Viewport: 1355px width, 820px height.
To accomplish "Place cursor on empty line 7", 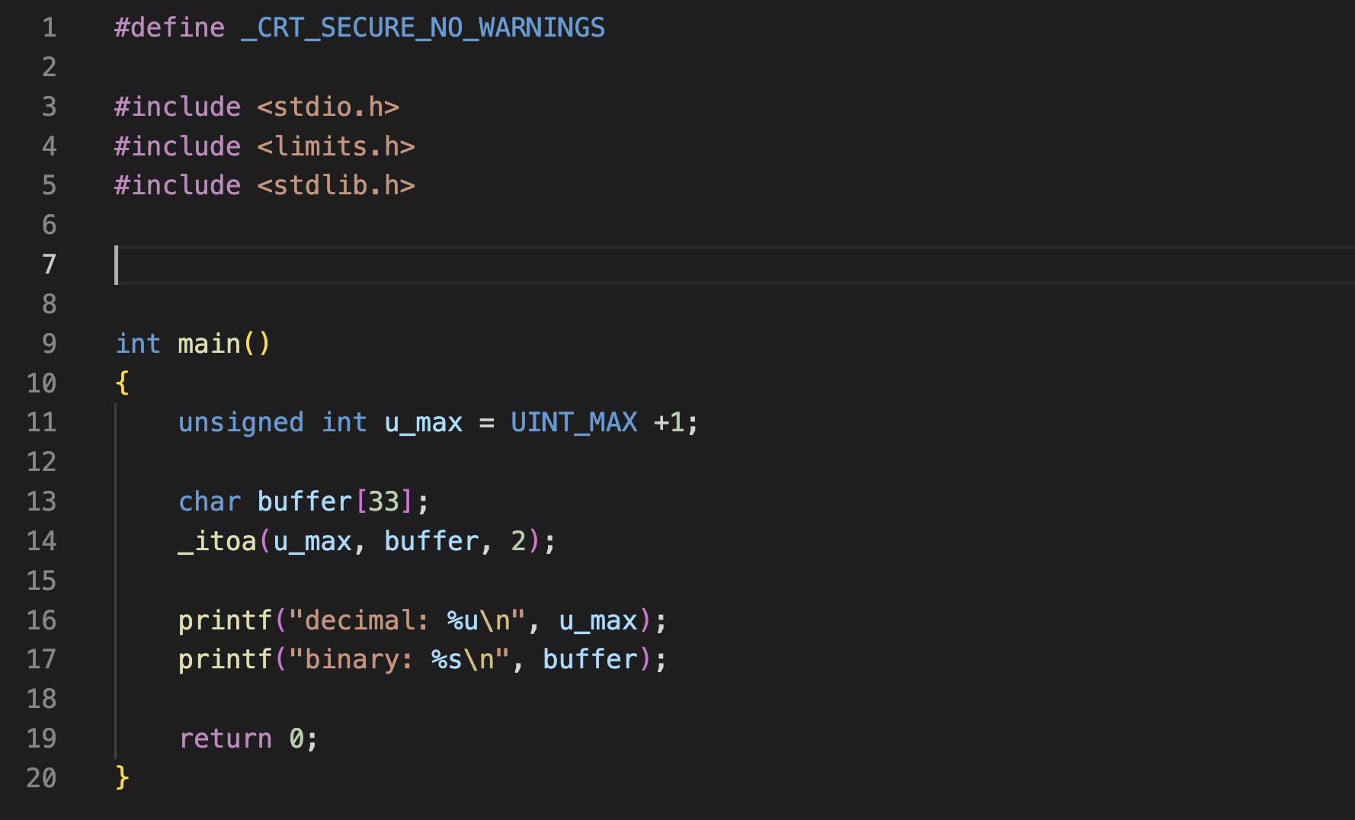I will (x=735, y=264).
